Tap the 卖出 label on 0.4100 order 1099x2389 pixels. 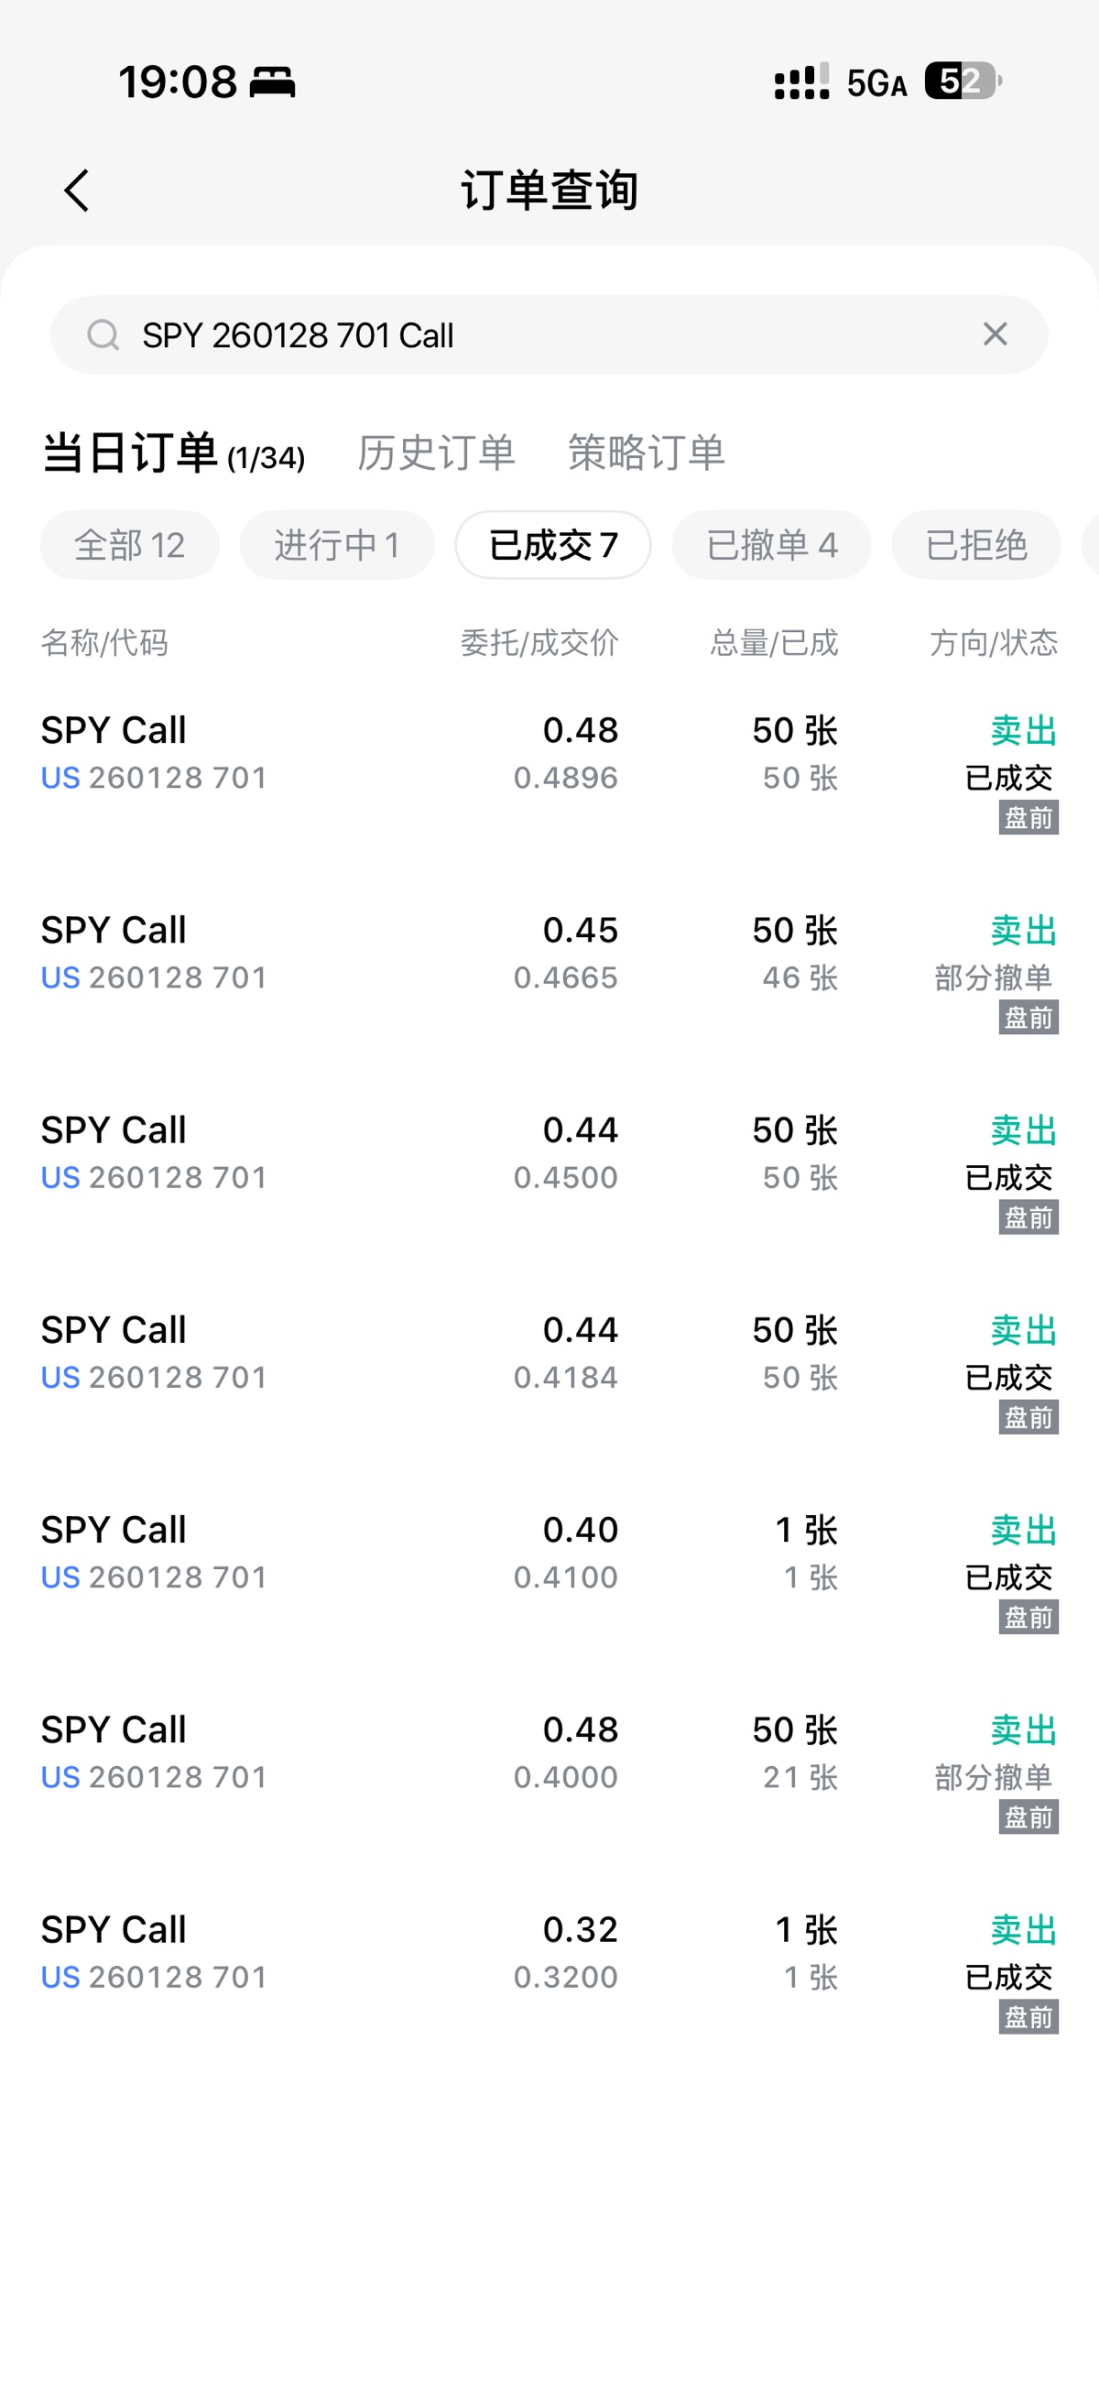(x=1023, y=1530)
